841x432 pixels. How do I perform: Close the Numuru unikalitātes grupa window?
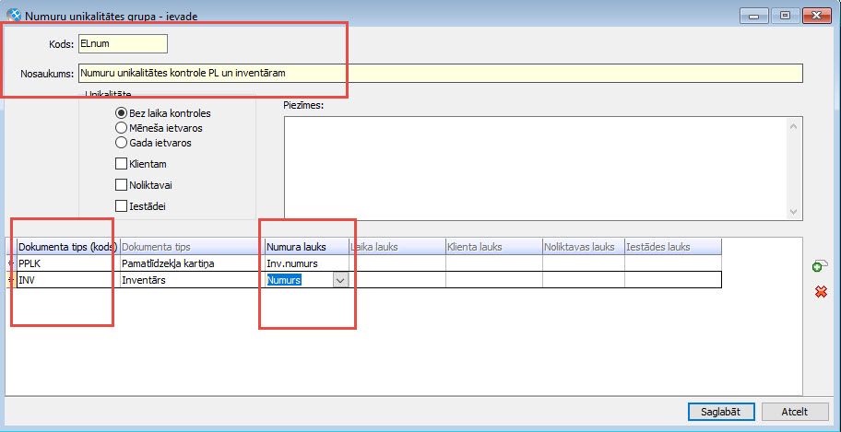pyautogui.click(x=817, y=16)
